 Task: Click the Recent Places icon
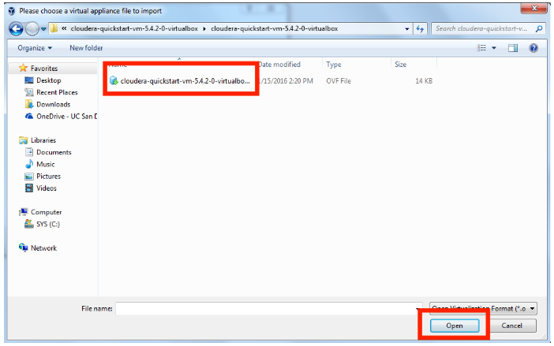point(29,92)
